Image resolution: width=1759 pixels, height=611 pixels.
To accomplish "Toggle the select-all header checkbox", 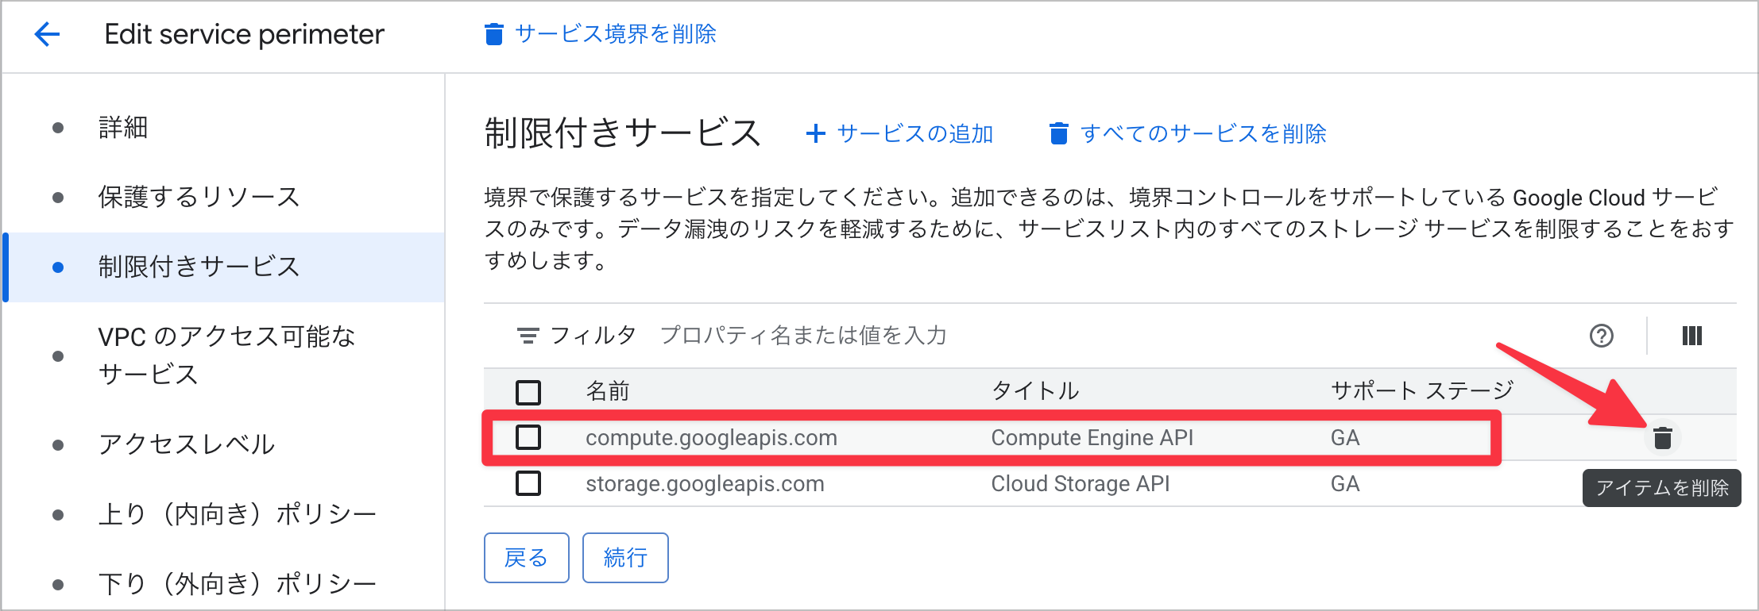I will click(528, 391).
